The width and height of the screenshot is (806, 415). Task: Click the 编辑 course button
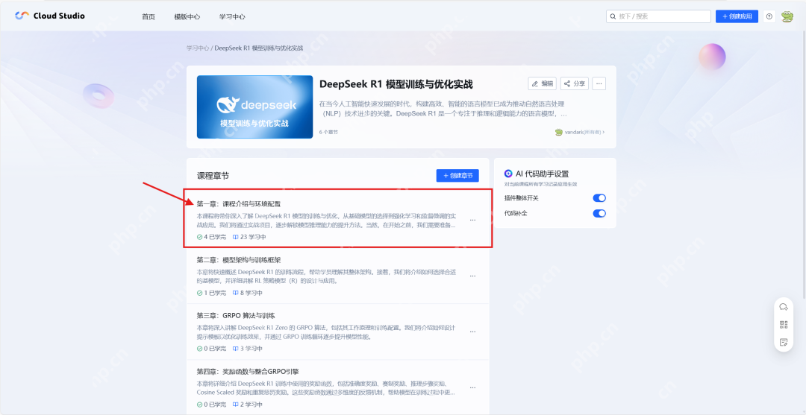543,83
